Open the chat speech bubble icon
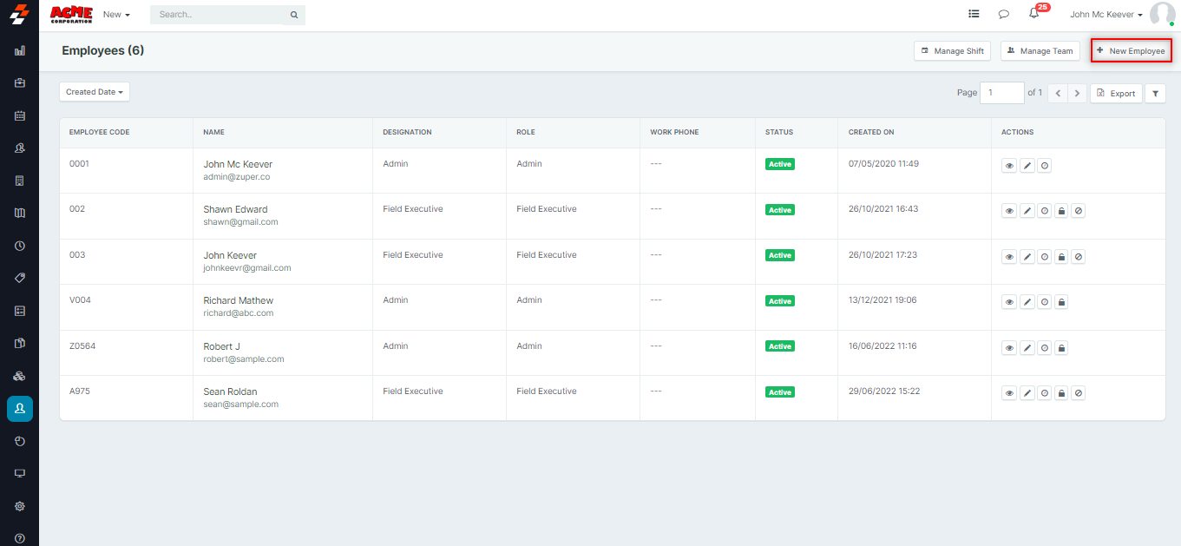Image resolution: width=1181 pixels, height=546 pixels. (x=1003, y=14)
